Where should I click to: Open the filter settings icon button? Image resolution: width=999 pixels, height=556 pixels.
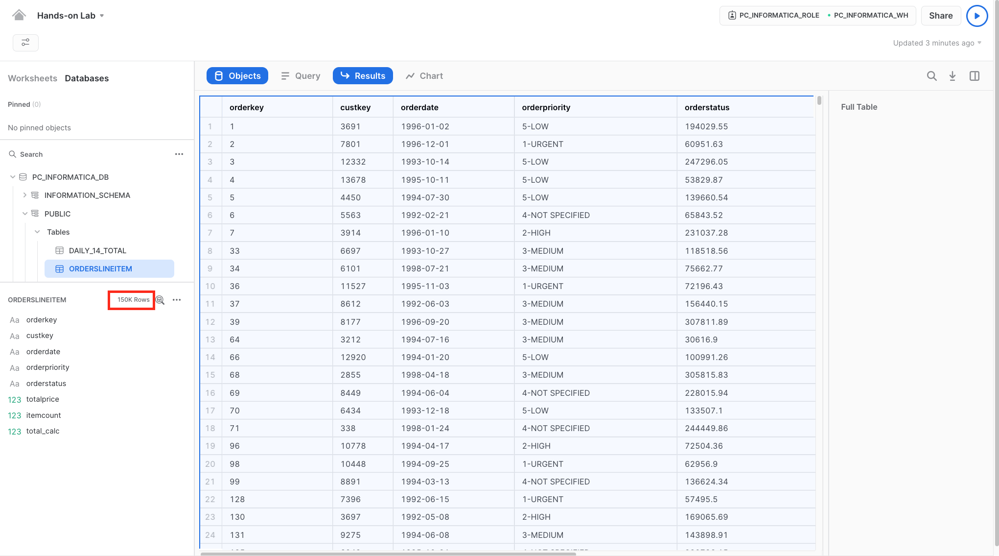pyautogui.click(x=25, y=43)
